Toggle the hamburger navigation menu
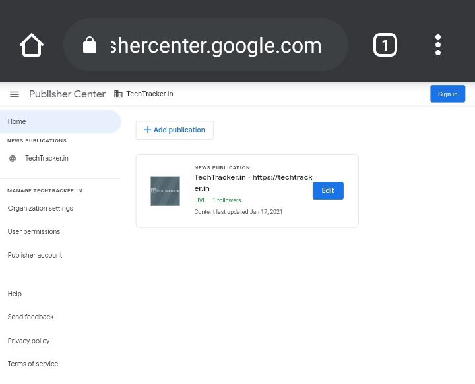This screenshot has height=384, width=475. [x=14, y=94]
